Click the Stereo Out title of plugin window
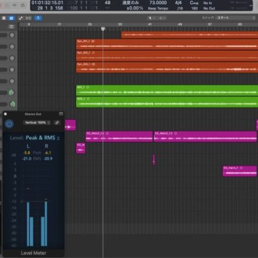258x258 pixels. [x=33, y=114]
